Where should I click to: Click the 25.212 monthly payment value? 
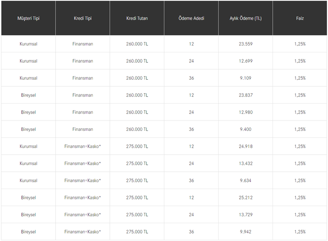[x=246, y=198]
